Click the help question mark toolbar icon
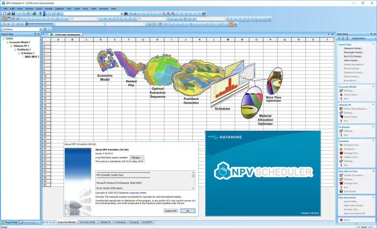Screen dimensions: 377x229 (40, 14)
